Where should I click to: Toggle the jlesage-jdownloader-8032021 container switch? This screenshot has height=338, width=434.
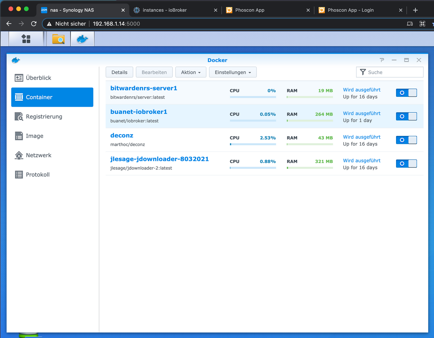pyautogui.click(x=407, y=164)
